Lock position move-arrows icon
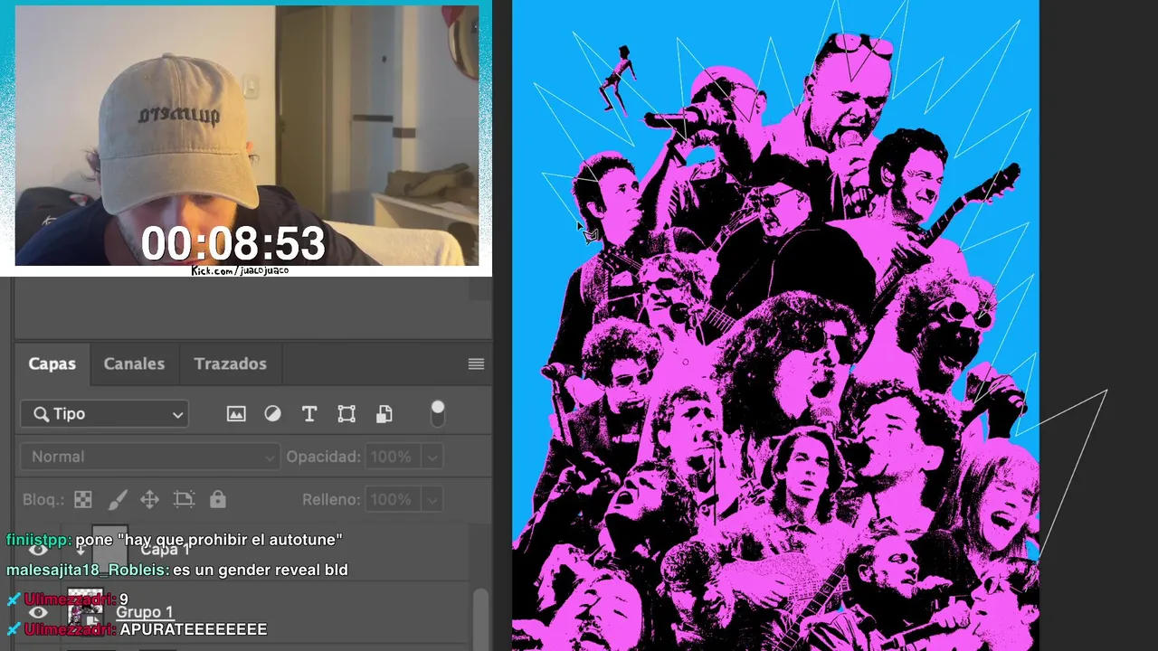This screenshot has height=651, width=1158. point(150,499)
